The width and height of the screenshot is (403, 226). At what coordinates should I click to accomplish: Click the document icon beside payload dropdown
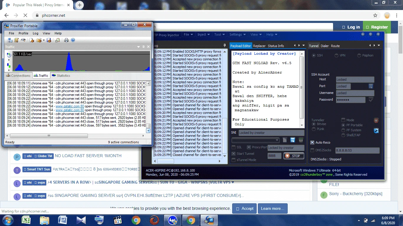click(x=285, y=140)
